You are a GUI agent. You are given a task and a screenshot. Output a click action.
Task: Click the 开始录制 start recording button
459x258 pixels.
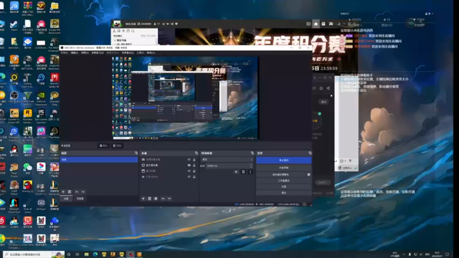pos(283,167)
